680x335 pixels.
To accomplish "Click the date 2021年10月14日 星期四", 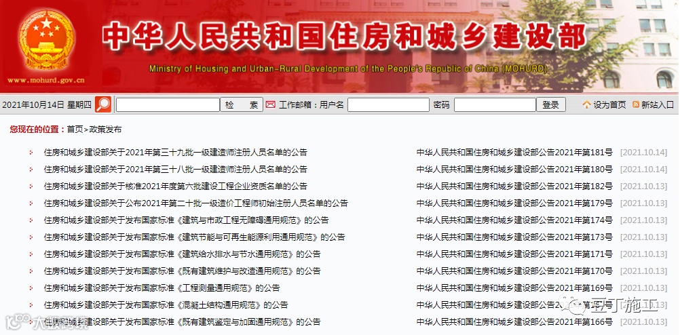I will coord(47,105).
